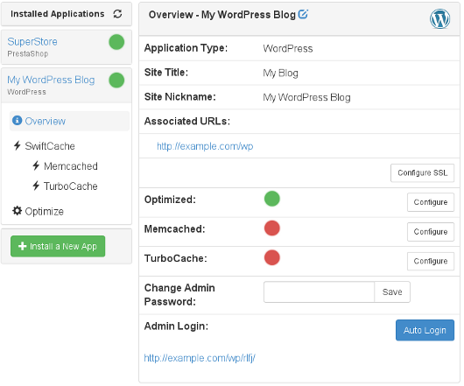
Task: Open the http://example.com/wp/rlfj/ admin link
Action: click(x=200, y=358)
